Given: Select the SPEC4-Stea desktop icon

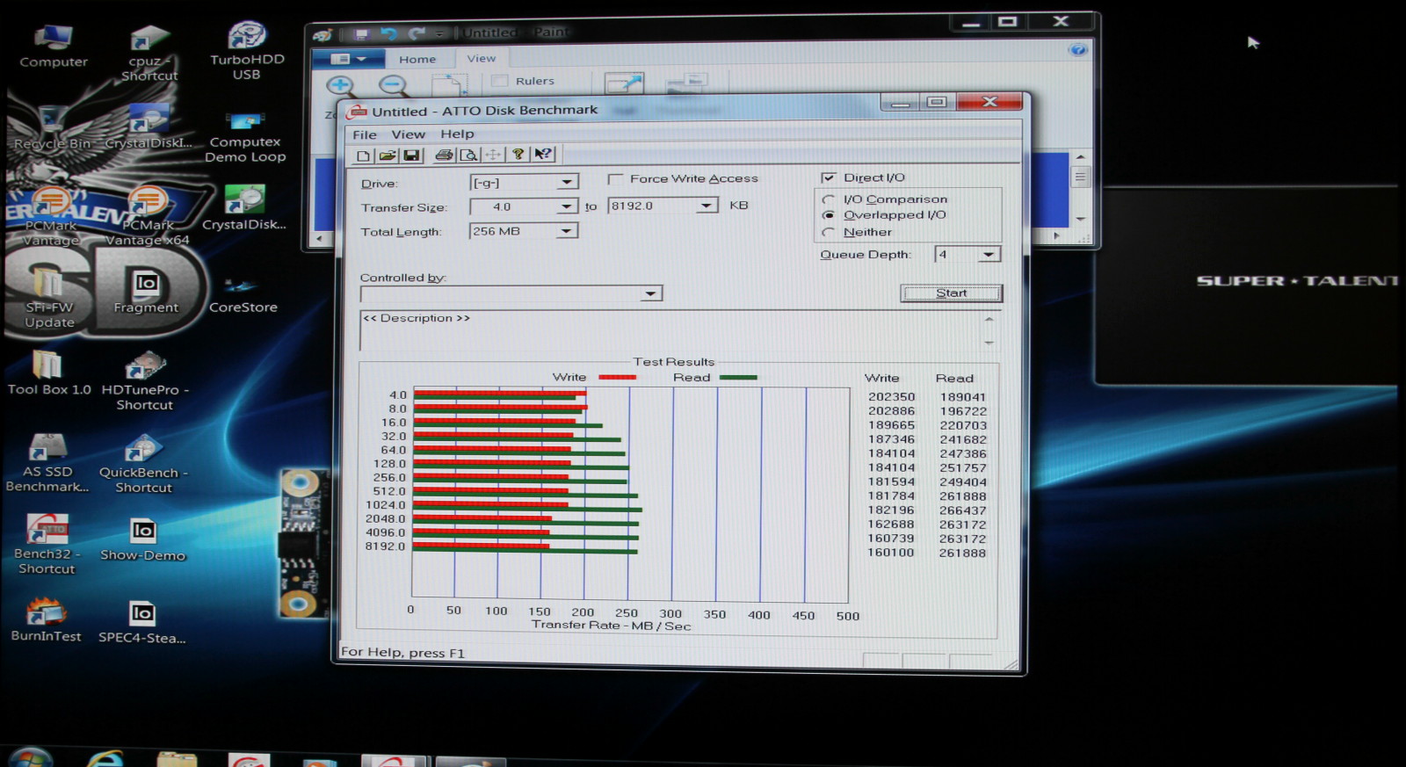Looking at the screenshot, I should (x=141, y=622).
